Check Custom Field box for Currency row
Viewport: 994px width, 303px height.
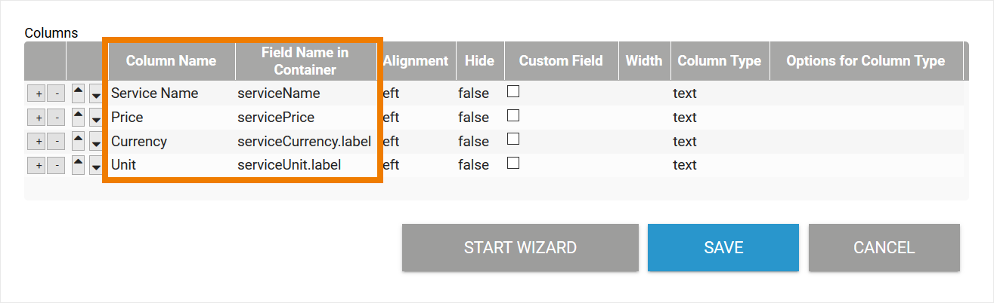513,140
